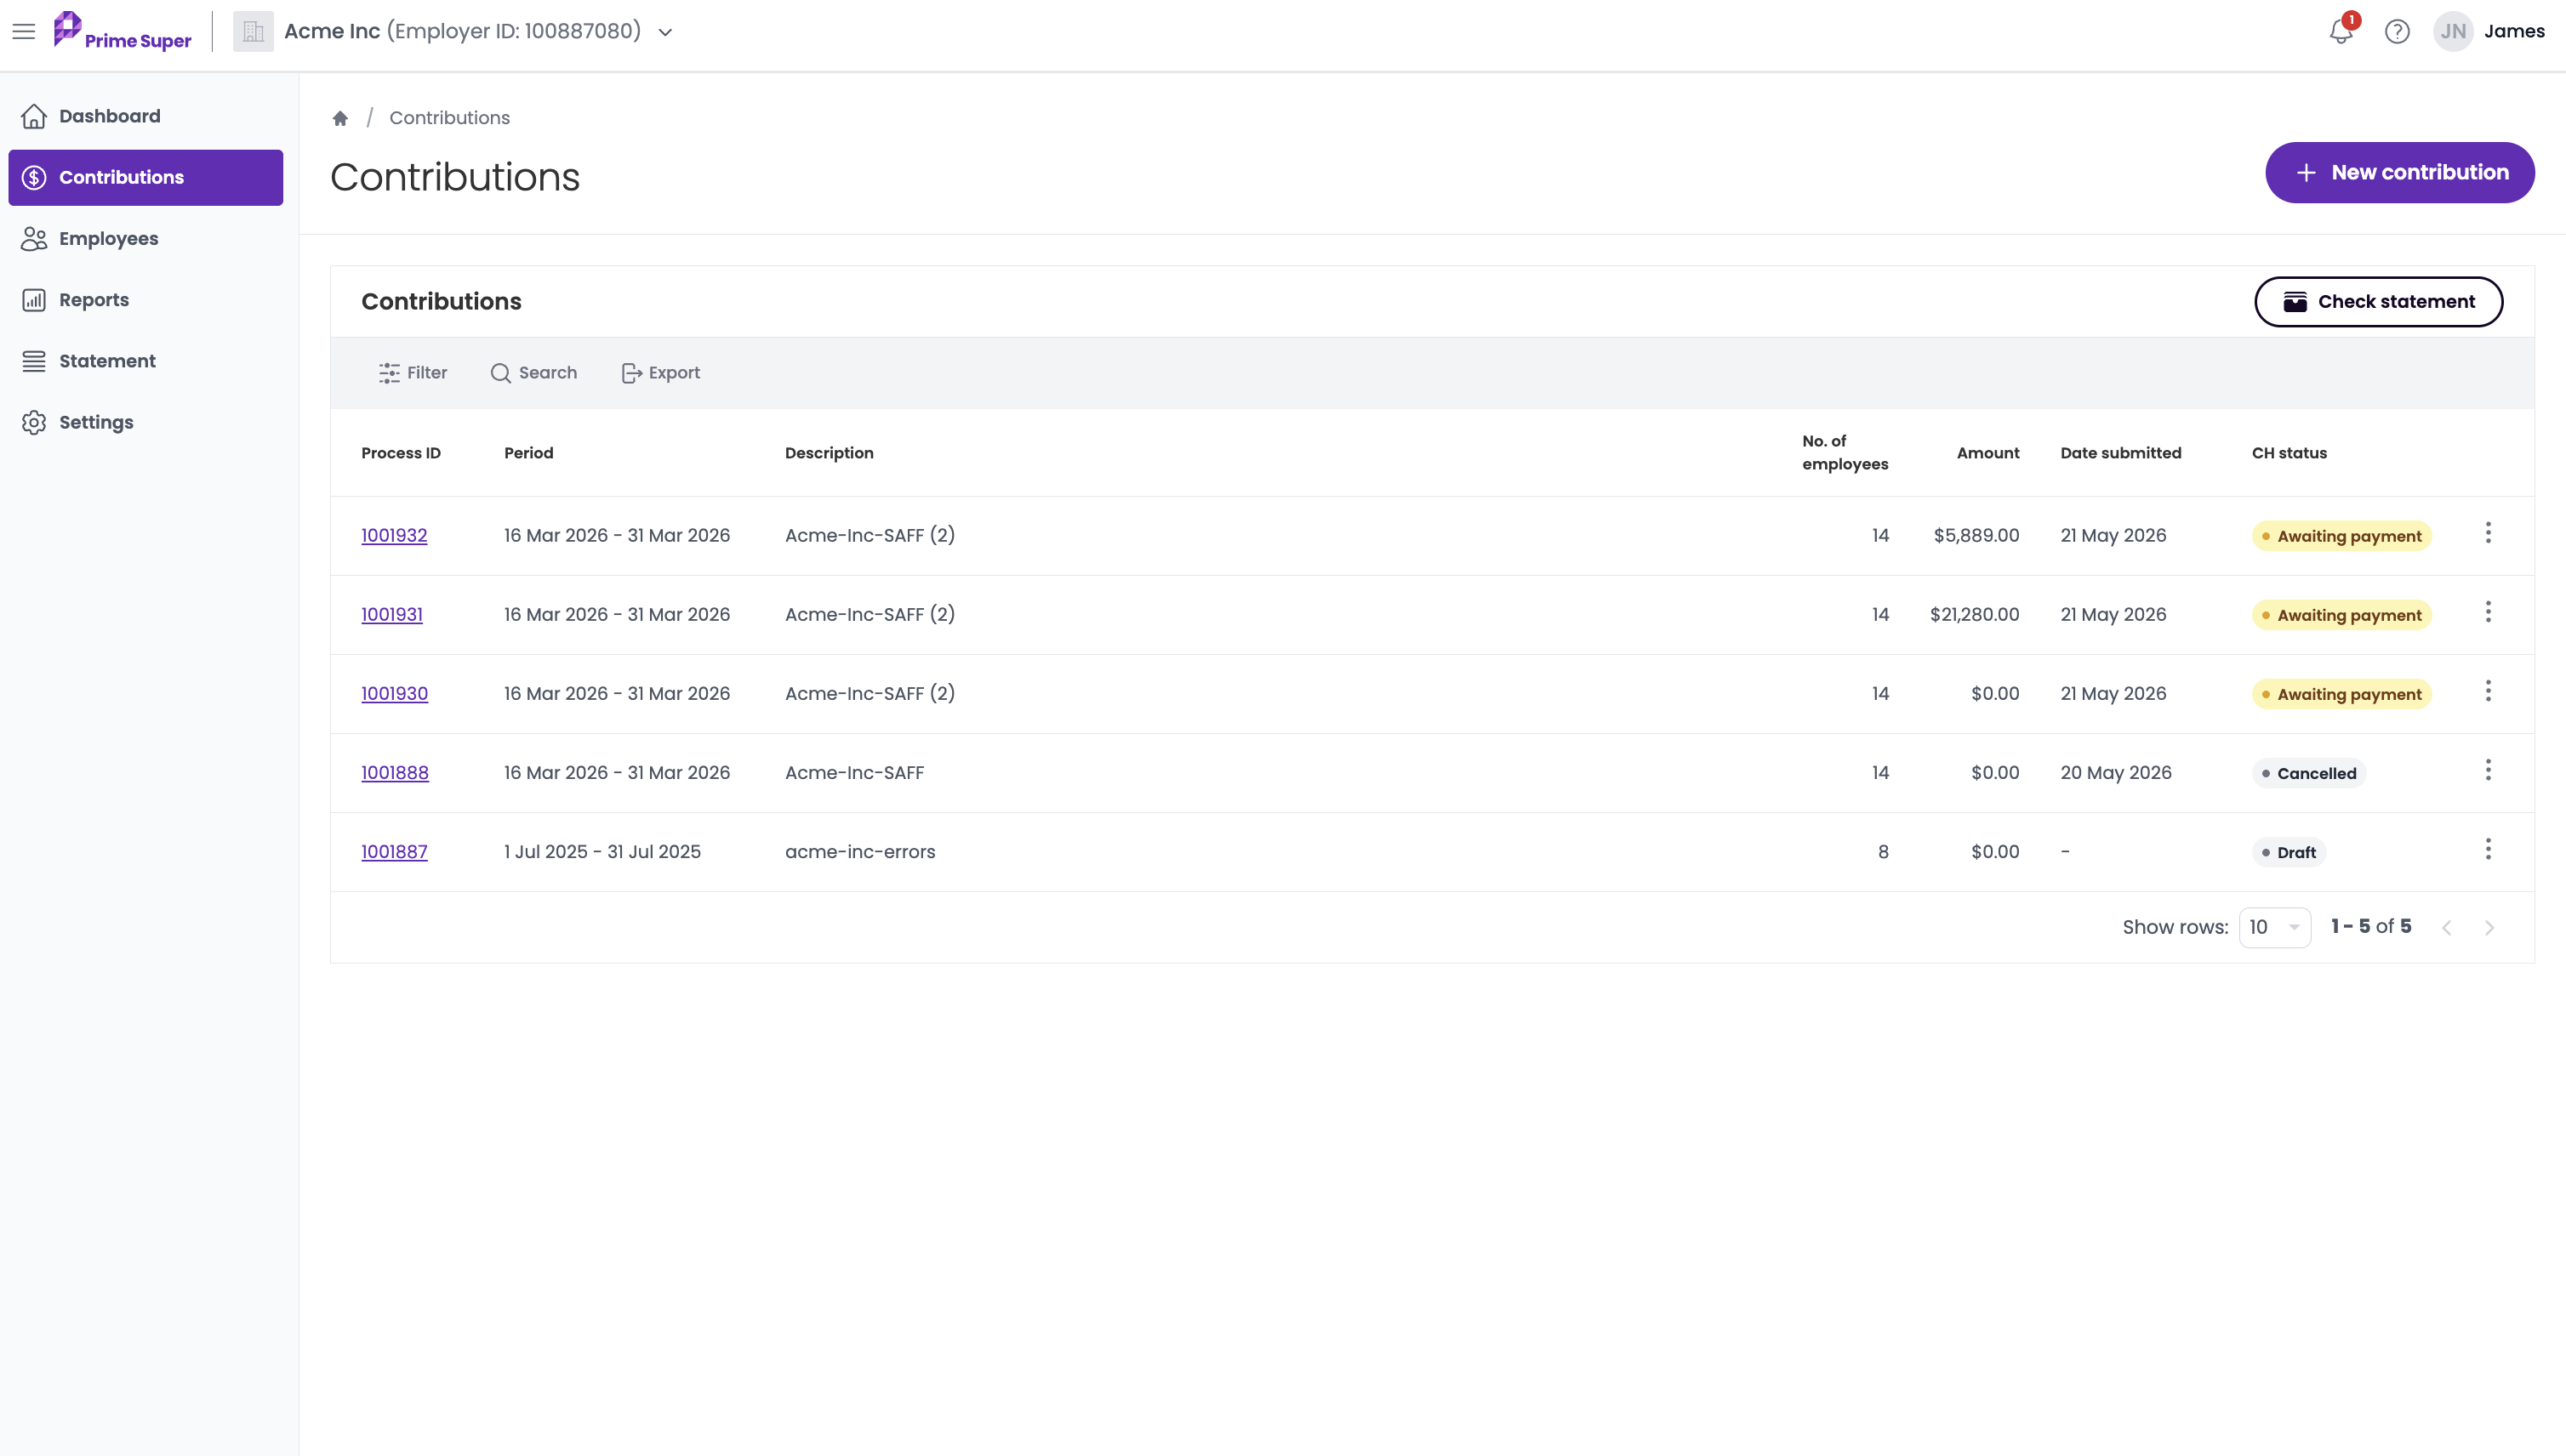Click the CH status column header
Image resolution: width=2566 pixels, height=1456 pixels.
(2289, 453)
